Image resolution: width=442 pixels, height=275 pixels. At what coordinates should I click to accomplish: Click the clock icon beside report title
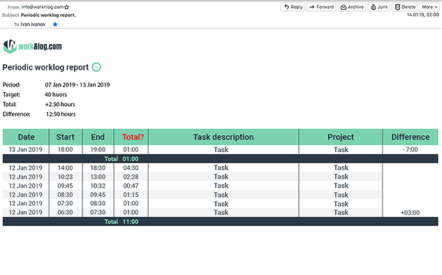pos(96,67)
